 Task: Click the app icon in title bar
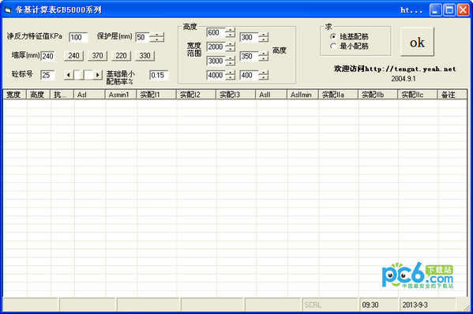pos(8,10)
